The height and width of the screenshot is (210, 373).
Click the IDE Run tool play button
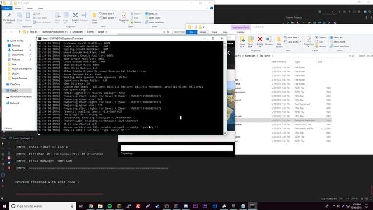[x=2, y=143]
